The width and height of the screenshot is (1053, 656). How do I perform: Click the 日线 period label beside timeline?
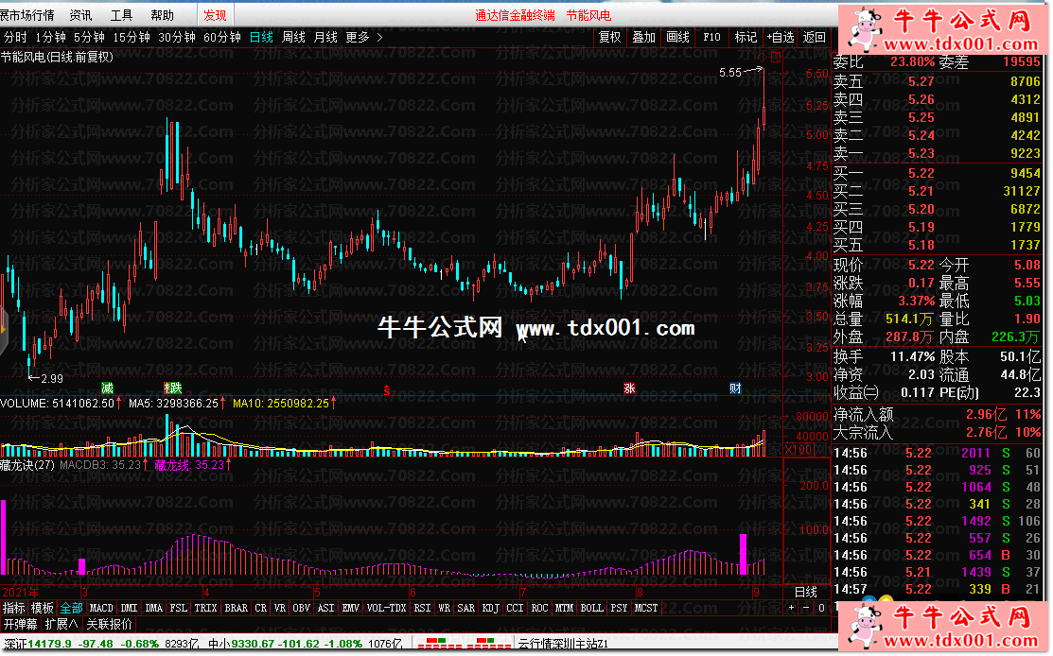click(806, 592)
